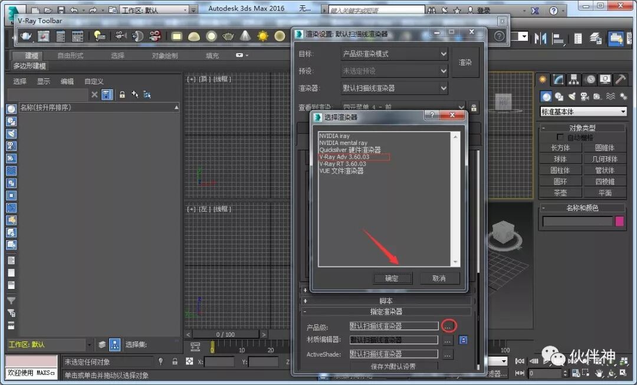Viewport: 637px width, 385px height.
Task: Toggle the highlighted filter button in scene explorer
Action: (x=106, y=94)
